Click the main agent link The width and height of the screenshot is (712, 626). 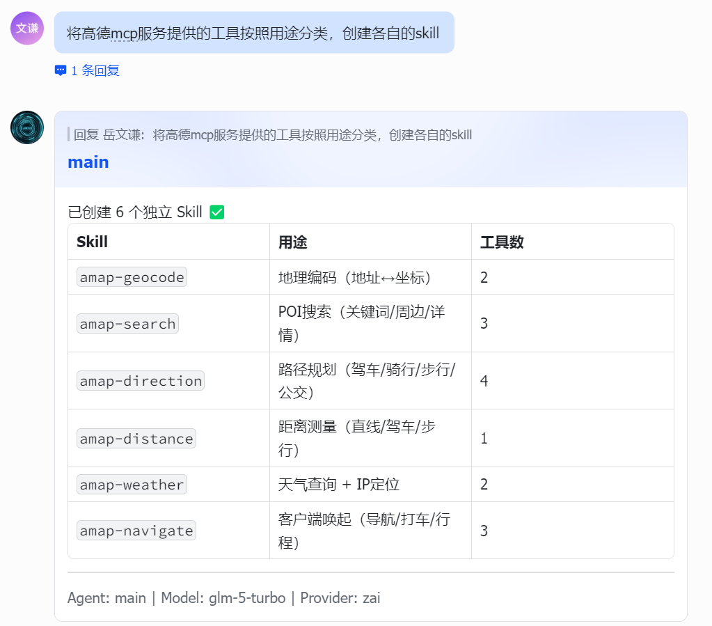[88, 162]
